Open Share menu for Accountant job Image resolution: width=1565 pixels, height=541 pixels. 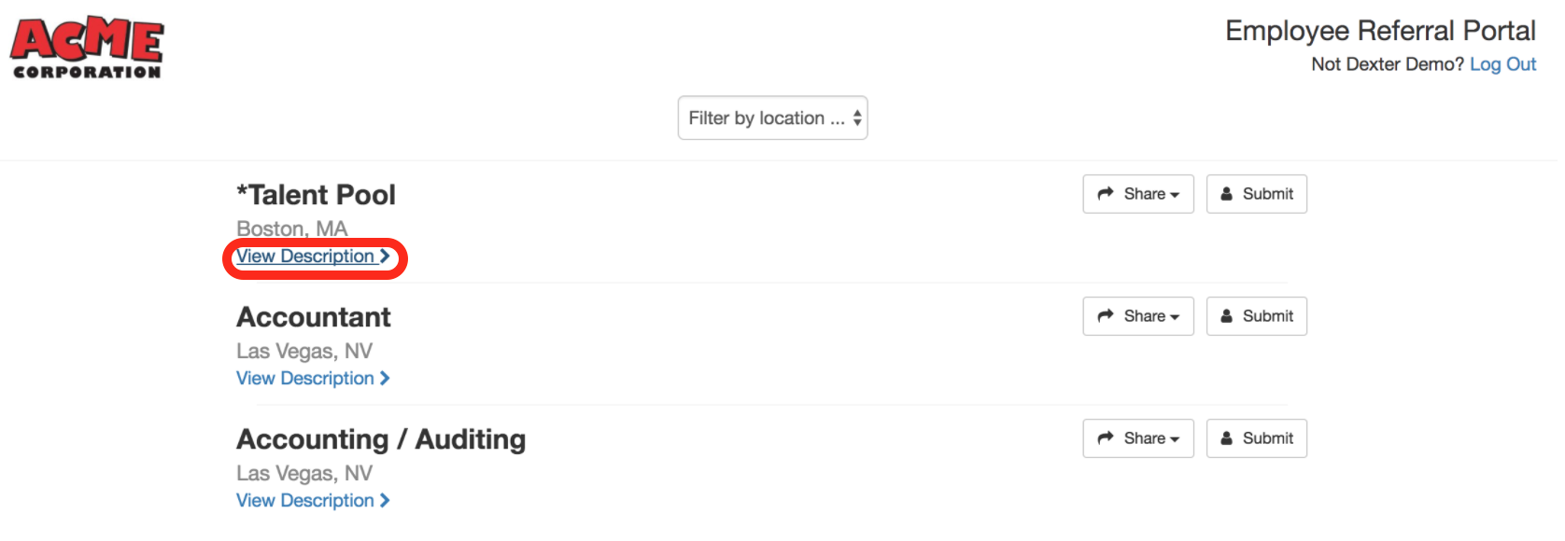[1138, 316]
